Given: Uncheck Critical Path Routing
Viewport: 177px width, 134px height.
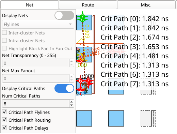Looking at the screenshot, I should pyautogui.click(x=4, y=120).
